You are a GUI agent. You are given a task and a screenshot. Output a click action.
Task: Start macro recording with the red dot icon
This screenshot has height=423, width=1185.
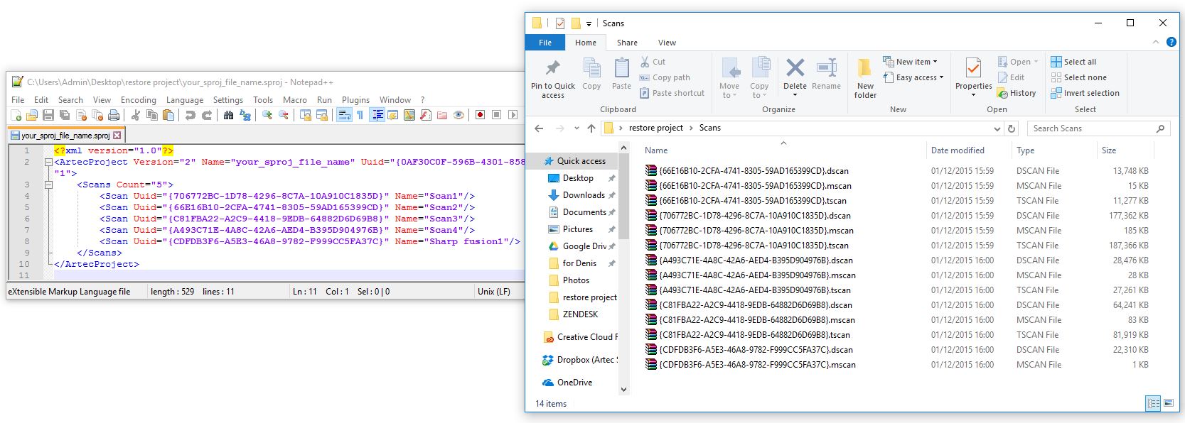[x=480, y=115]
